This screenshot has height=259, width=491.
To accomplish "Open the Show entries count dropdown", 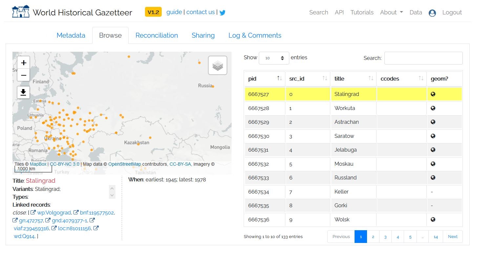I will click(274, 58).
